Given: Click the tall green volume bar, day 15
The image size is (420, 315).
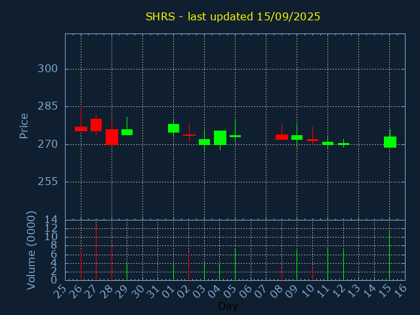Looking at the screenshot, I should point(389,255).
